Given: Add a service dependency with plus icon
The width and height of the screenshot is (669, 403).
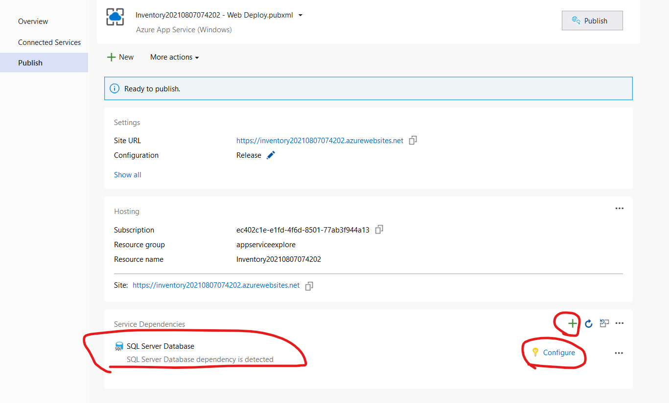Looking at the screenshot, I should (572, 323).
